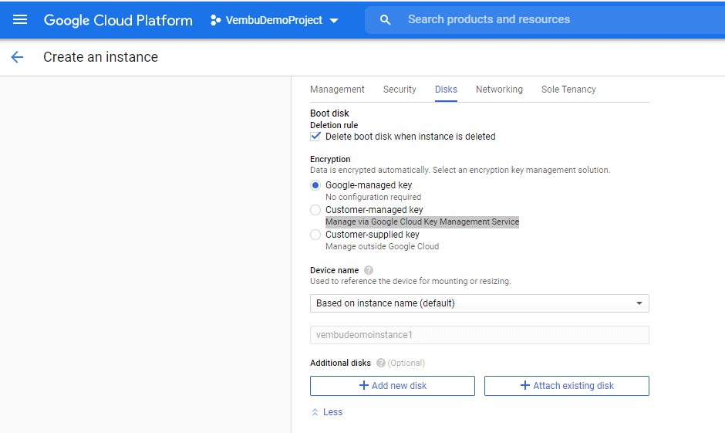The width and height of the screenshot is (725, 433).
Task: Choose the Customer-supplied key option
Action: pyautogui.click(x=315, y=235)
